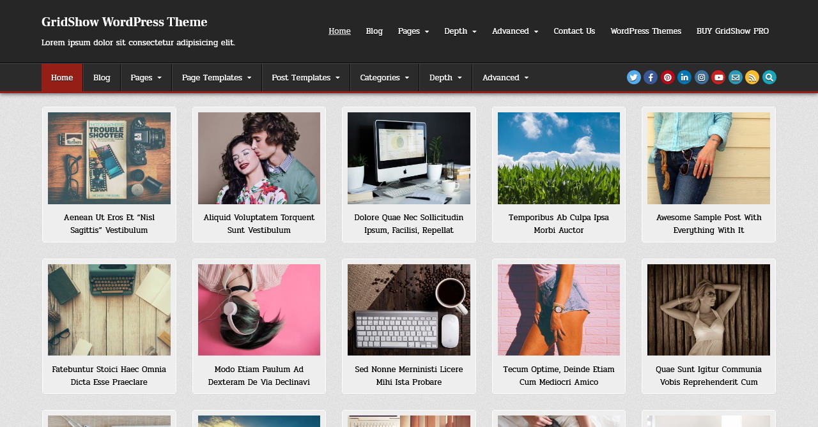Click the cornfield and blue sky thumbnail
Image resolution: width=818 pixels, height=427 pixels.
tap(559, 158)
